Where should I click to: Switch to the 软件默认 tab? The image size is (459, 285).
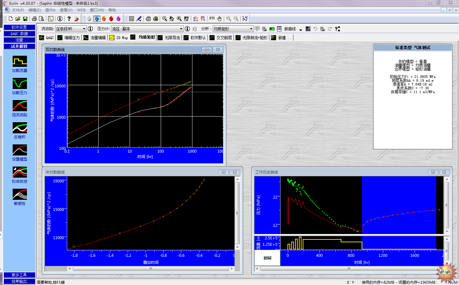click(195, 38)
